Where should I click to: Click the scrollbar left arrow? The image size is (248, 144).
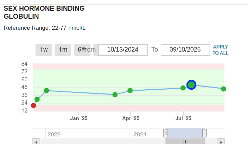(x=36, y=142)
